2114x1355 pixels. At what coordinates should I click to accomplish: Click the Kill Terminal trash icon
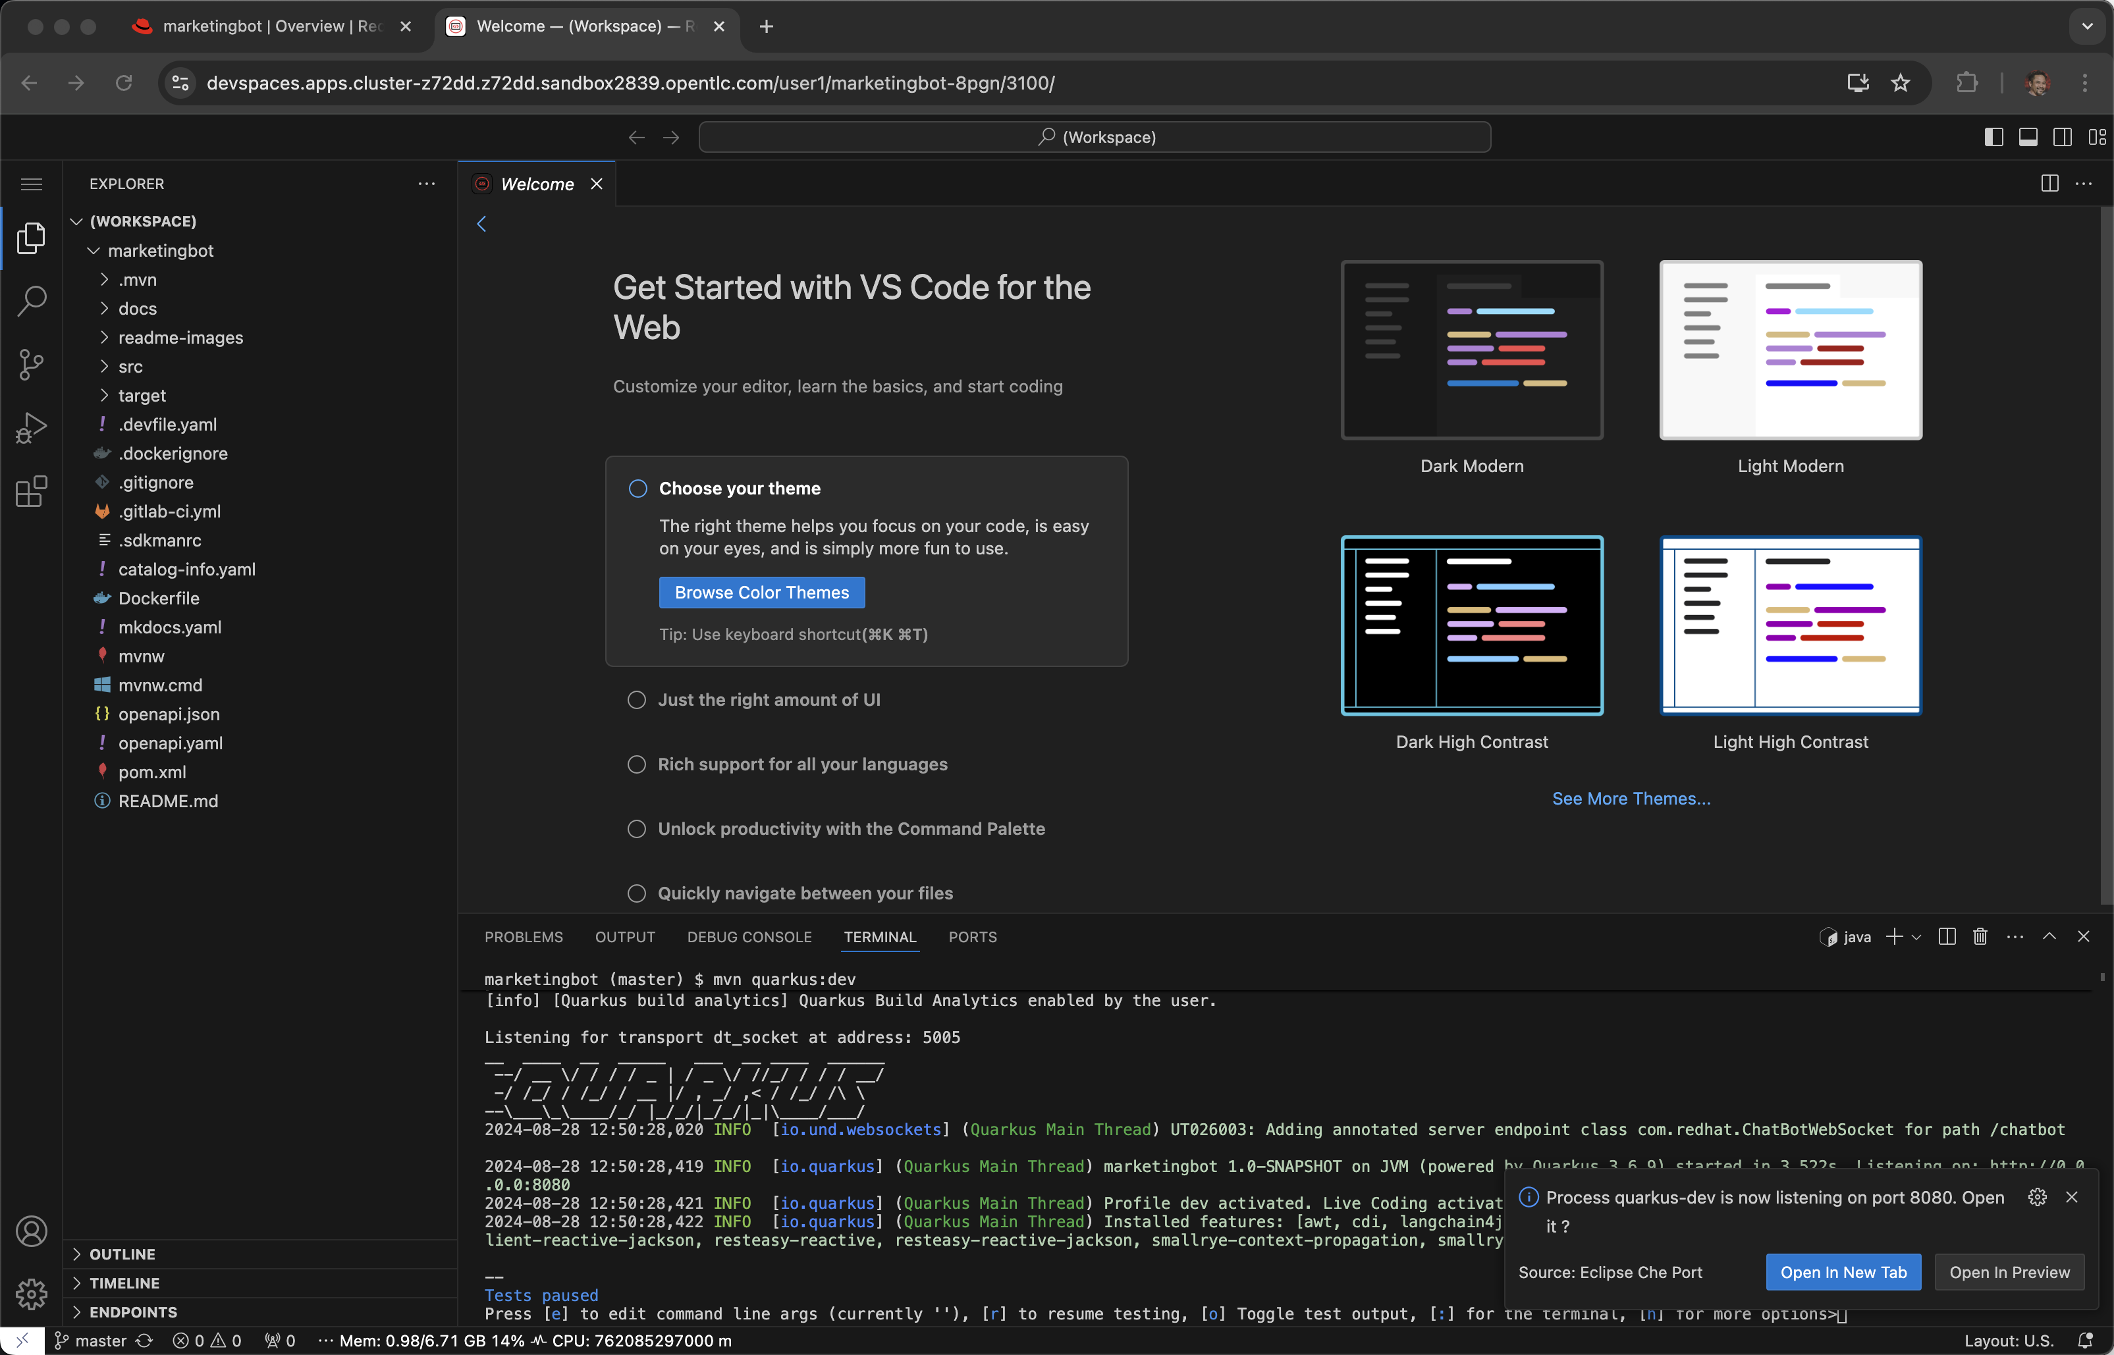tap(1980, 937)
